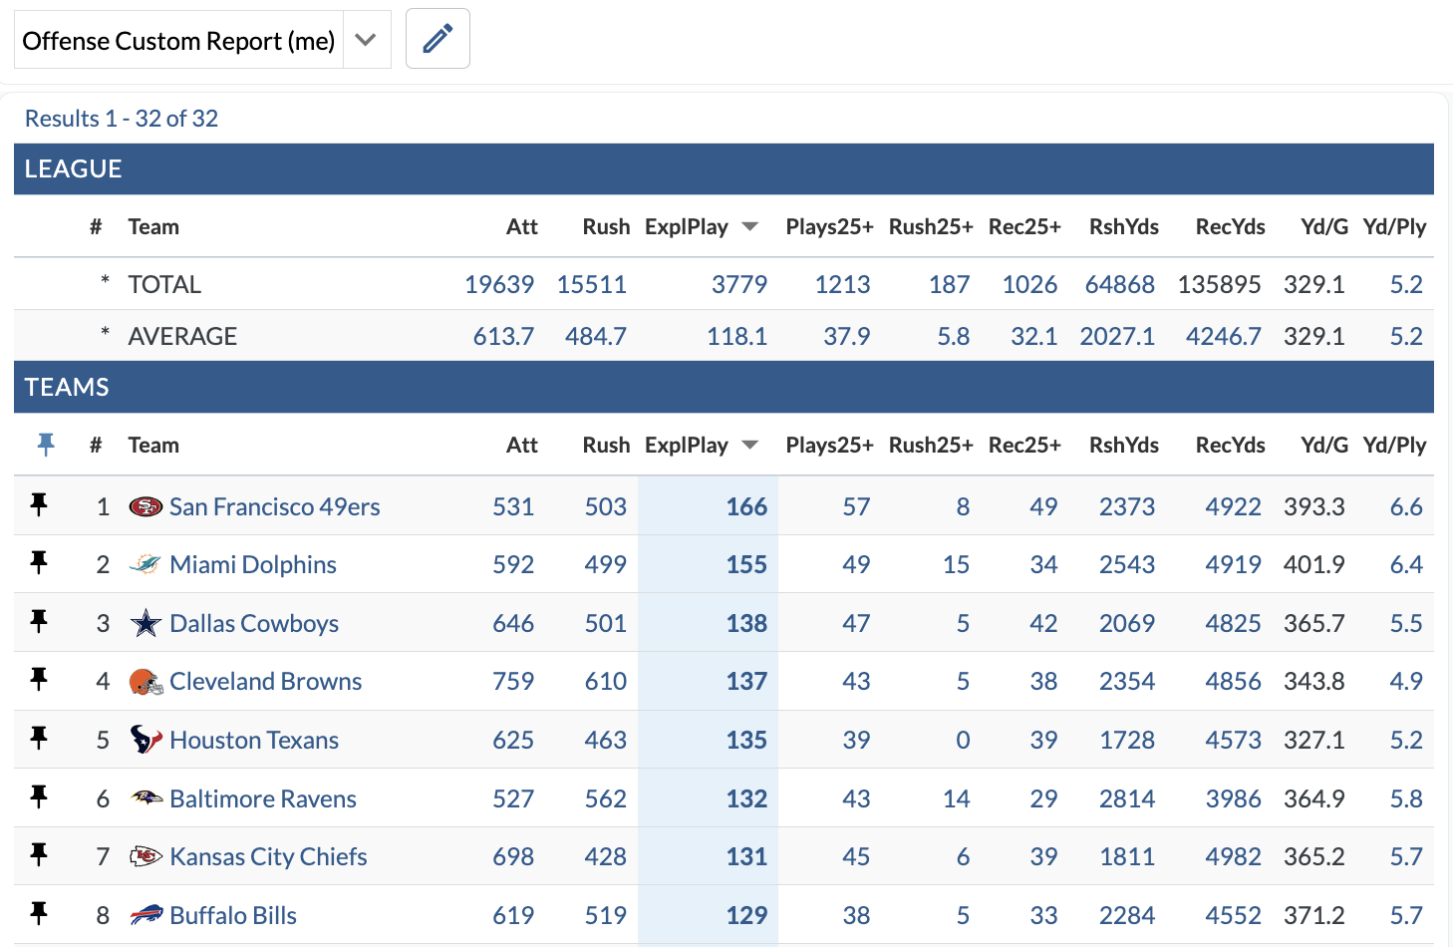Pin the Cleveland Browns row
Viewport: 1453px width, 947px height.
click(x=39, y=680)
